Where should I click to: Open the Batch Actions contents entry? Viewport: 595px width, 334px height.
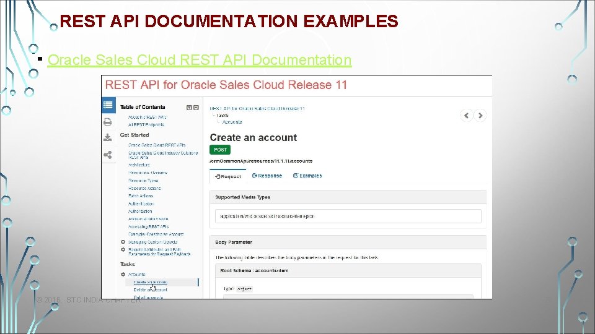point(141,196)
